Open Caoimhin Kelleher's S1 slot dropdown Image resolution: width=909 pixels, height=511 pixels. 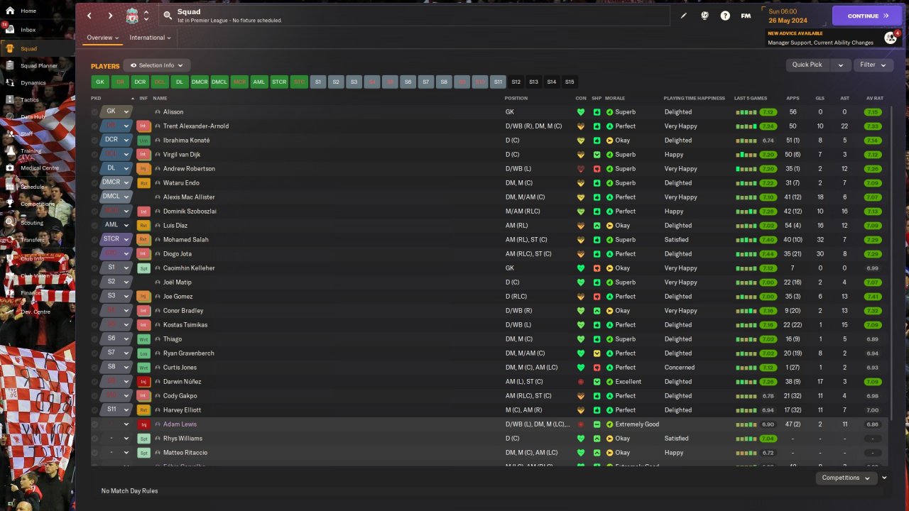(116, 268)
